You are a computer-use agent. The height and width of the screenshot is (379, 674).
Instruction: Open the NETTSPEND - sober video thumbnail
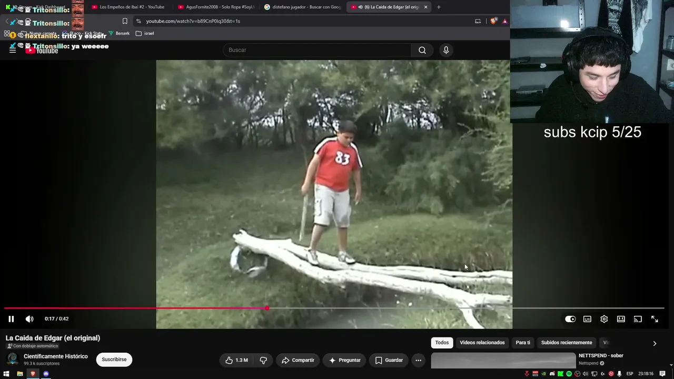(x=503, y=361)
